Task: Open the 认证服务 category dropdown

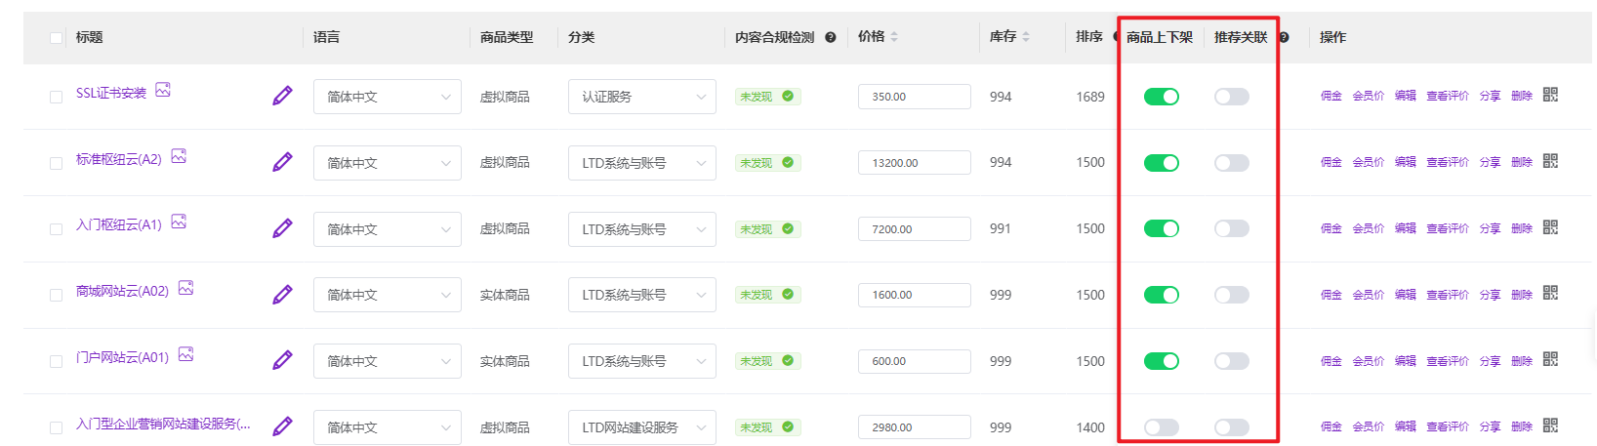Action: coord(641,97)
